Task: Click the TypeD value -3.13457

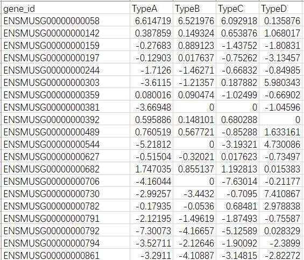Action: (280, 57)
